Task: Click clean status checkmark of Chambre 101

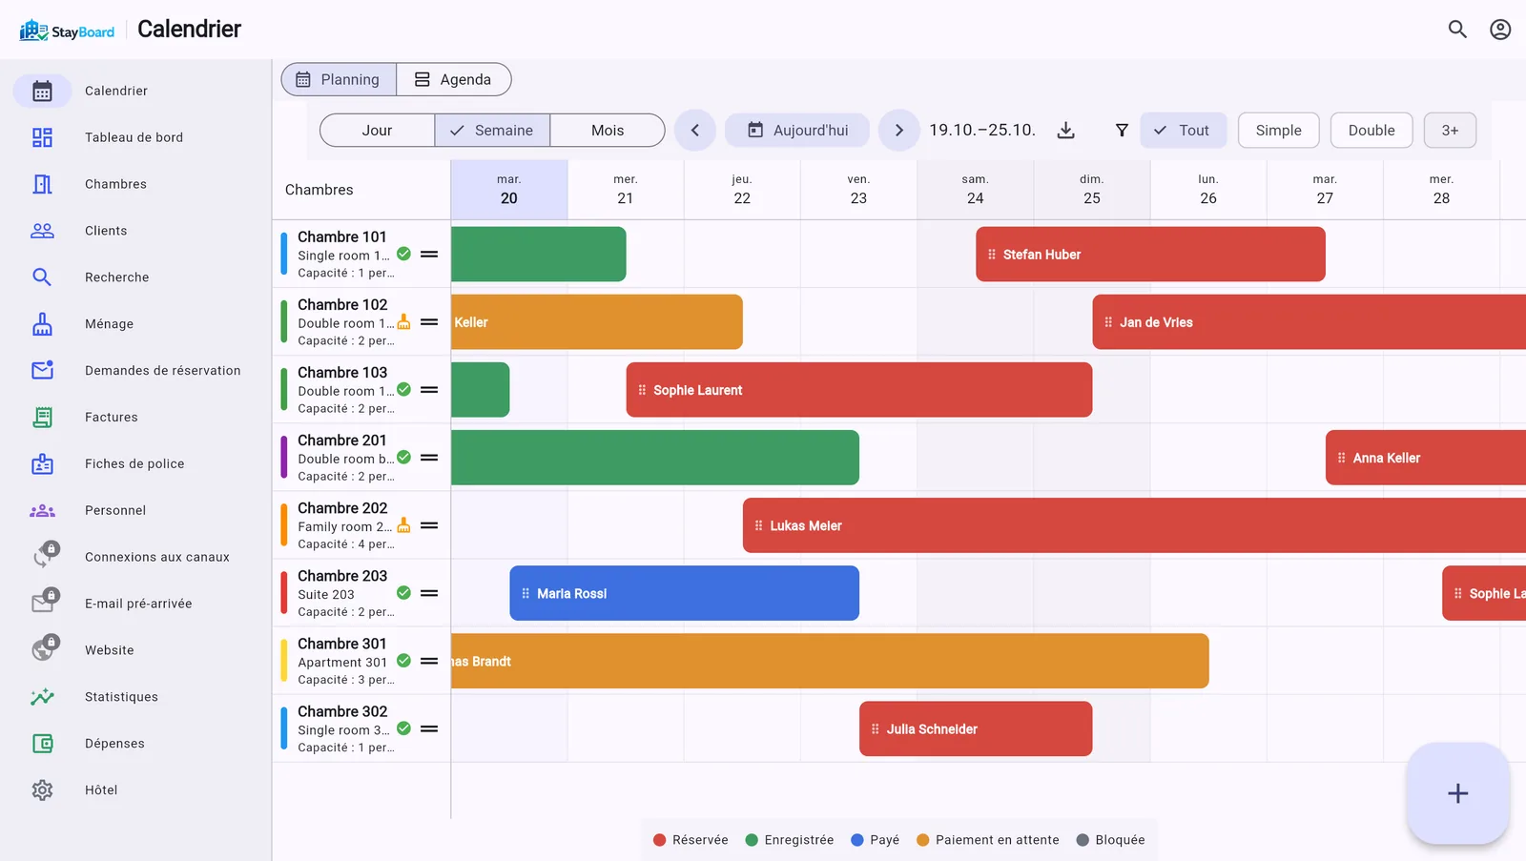Action: click(x=403, y=254)
